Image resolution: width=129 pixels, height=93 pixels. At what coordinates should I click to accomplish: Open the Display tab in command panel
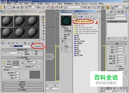pos(122,12)
